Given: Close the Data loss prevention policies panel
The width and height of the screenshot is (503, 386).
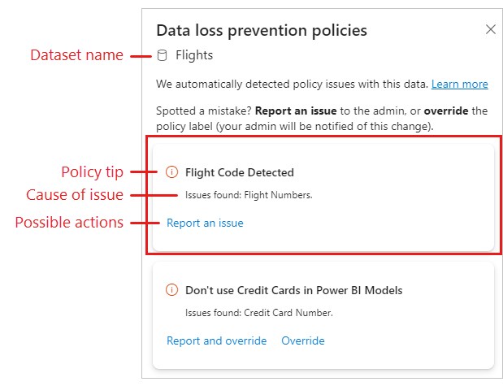Looking at the screenshot, I should click(x=491, y=29).
